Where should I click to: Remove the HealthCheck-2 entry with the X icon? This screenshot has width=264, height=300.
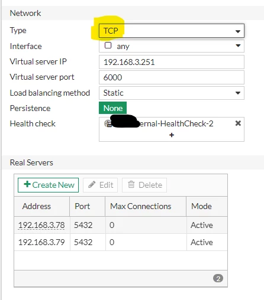click(x=238, y=123)
